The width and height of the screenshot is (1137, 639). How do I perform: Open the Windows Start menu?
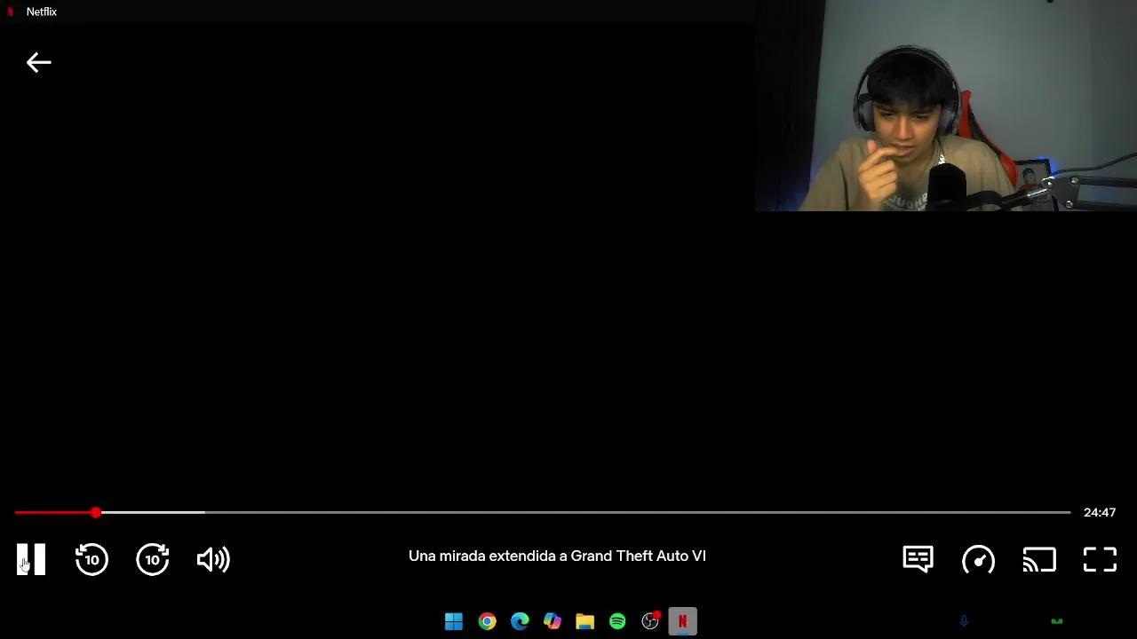tap(454, 621)
